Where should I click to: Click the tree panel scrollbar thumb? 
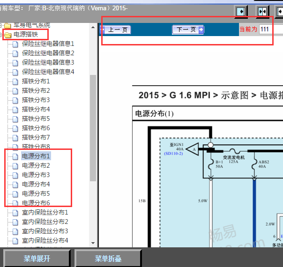tap(93, 128)
